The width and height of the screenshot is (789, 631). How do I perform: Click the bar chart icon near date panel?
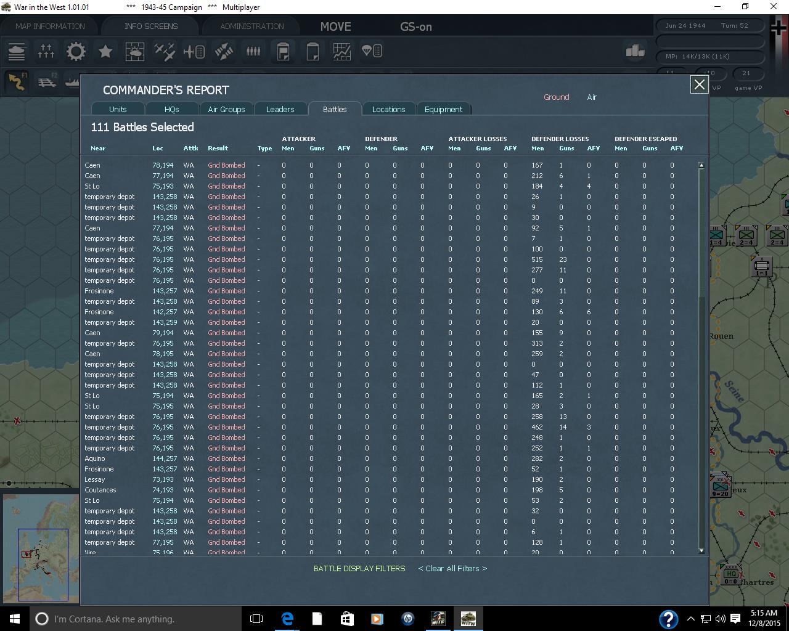[x=635, y=51]
